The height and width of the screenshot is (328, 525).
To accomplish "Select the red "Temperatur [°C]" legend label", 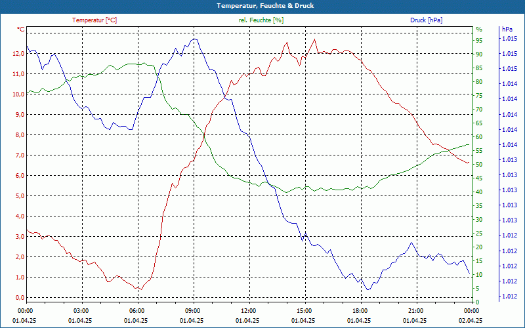I will (x=94, y=20).
